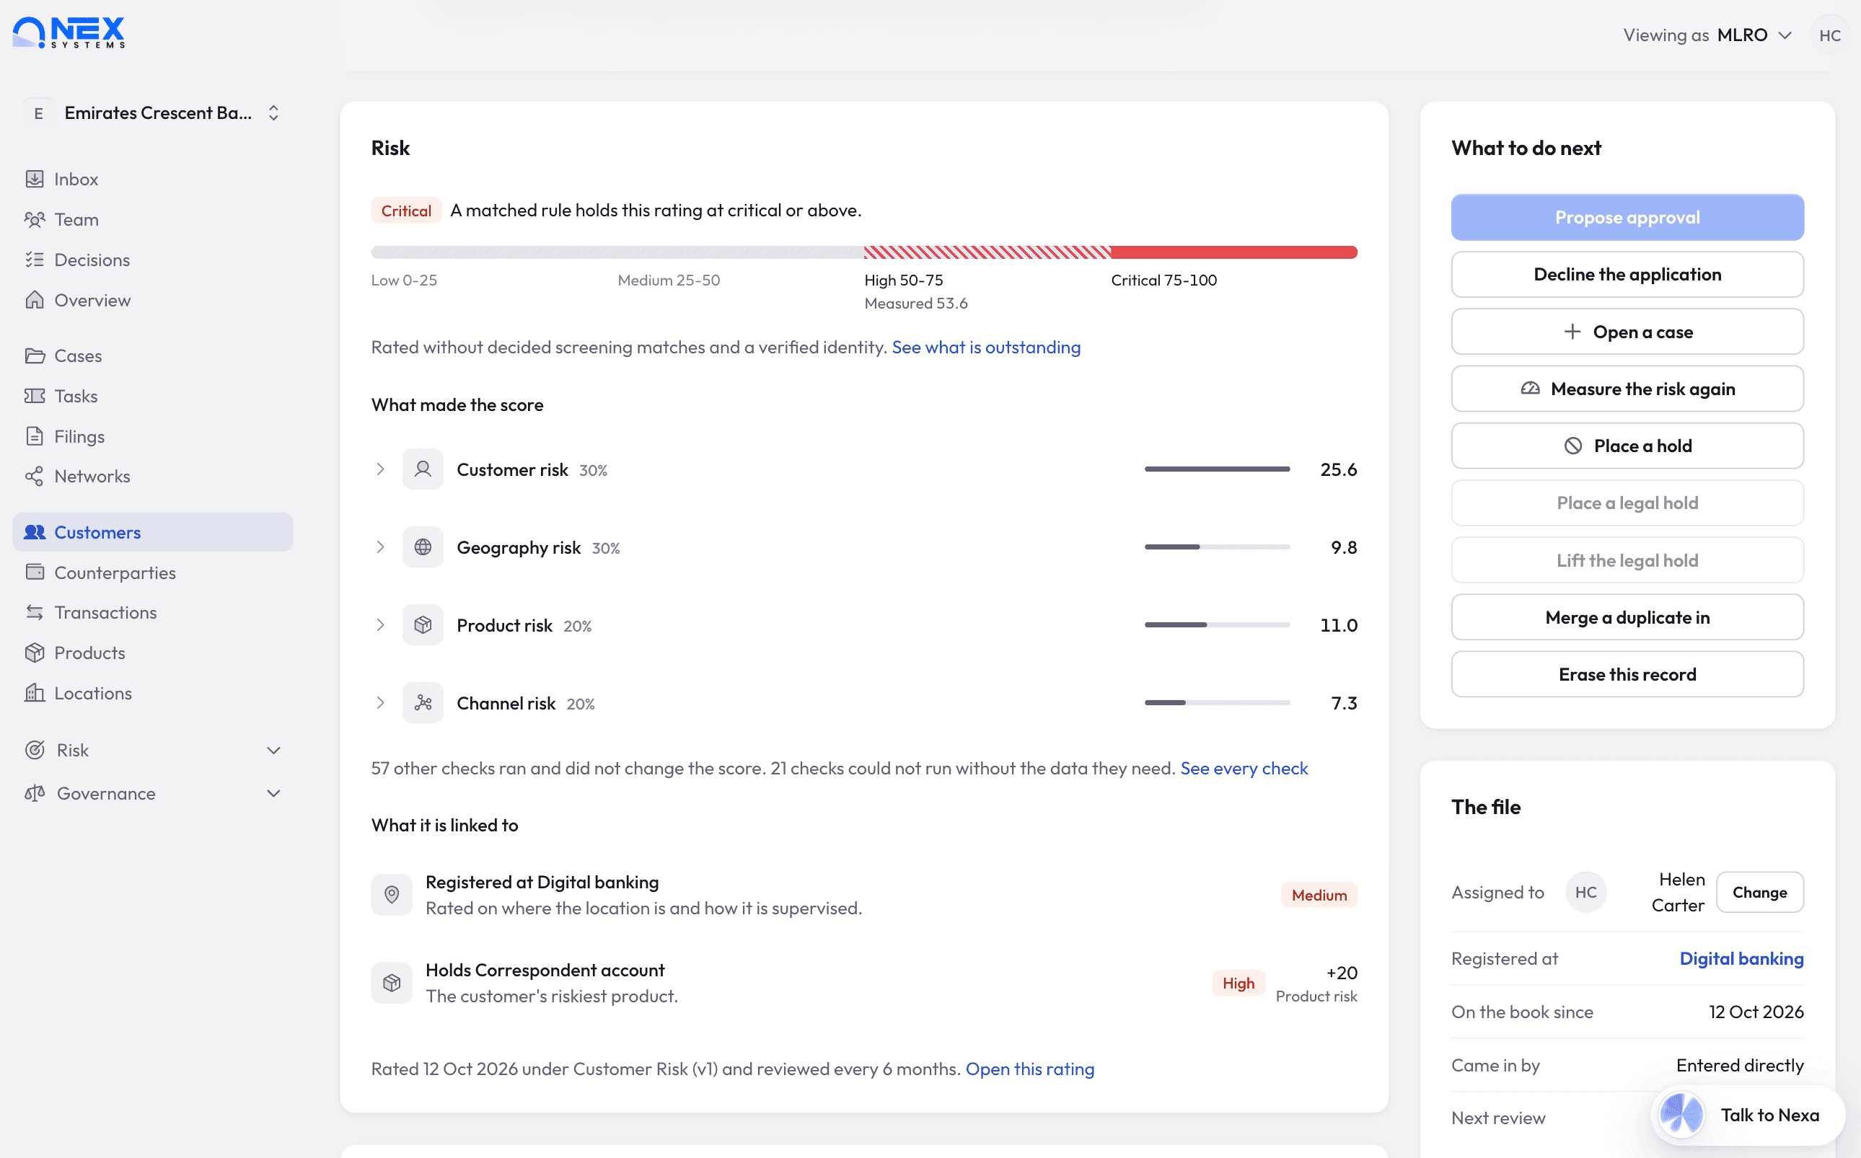Click Decline the application button
The height and width of the screenshot is (1158, 1861).
click(1627, 274)
